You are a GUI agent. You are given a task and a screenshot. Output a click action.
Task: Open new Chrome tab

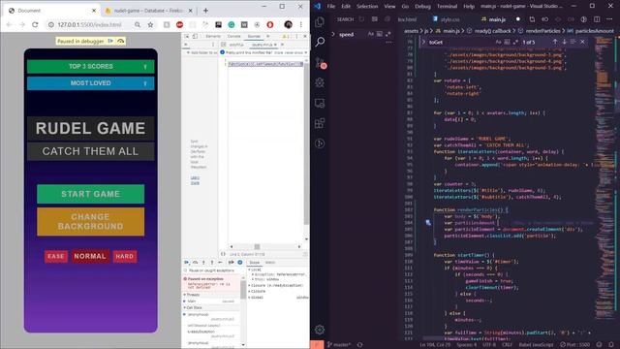click(205, 11)
